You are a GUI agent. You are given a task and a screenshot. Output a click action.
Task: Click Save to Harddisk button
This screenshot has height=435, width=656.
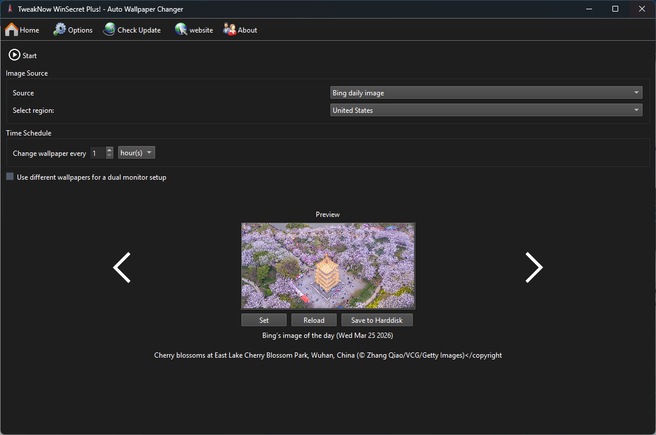[x=377, y=320]
